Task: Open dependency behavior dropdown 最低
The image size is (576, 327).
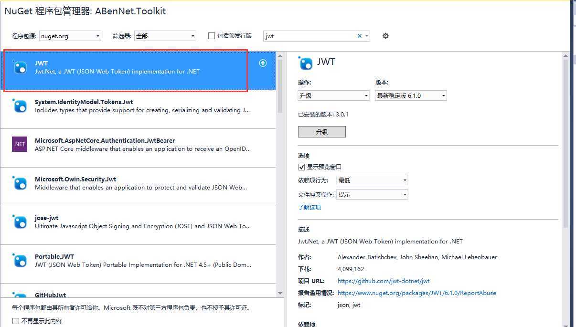Action: [372, 180]
